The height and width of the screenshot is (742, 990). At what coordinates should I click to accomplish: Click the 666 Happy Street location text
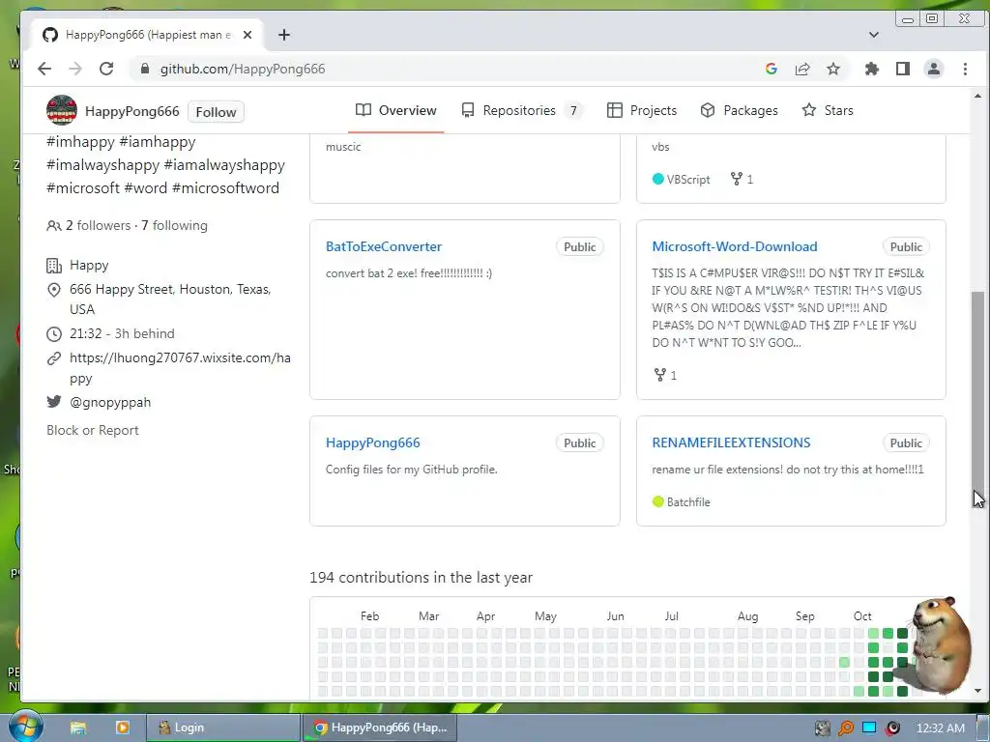coord(170,300)
